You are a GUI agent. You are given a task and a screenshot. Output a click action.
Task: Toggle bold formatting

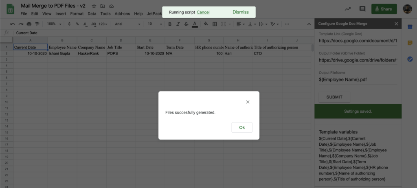click(x=170, y=24)
